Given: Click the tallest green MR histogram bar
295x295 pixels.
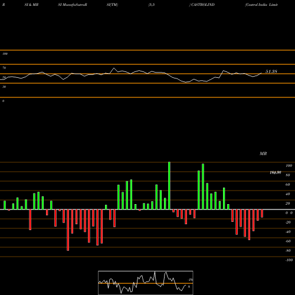Looking at the screenshot, I should (x=169, y=186).
